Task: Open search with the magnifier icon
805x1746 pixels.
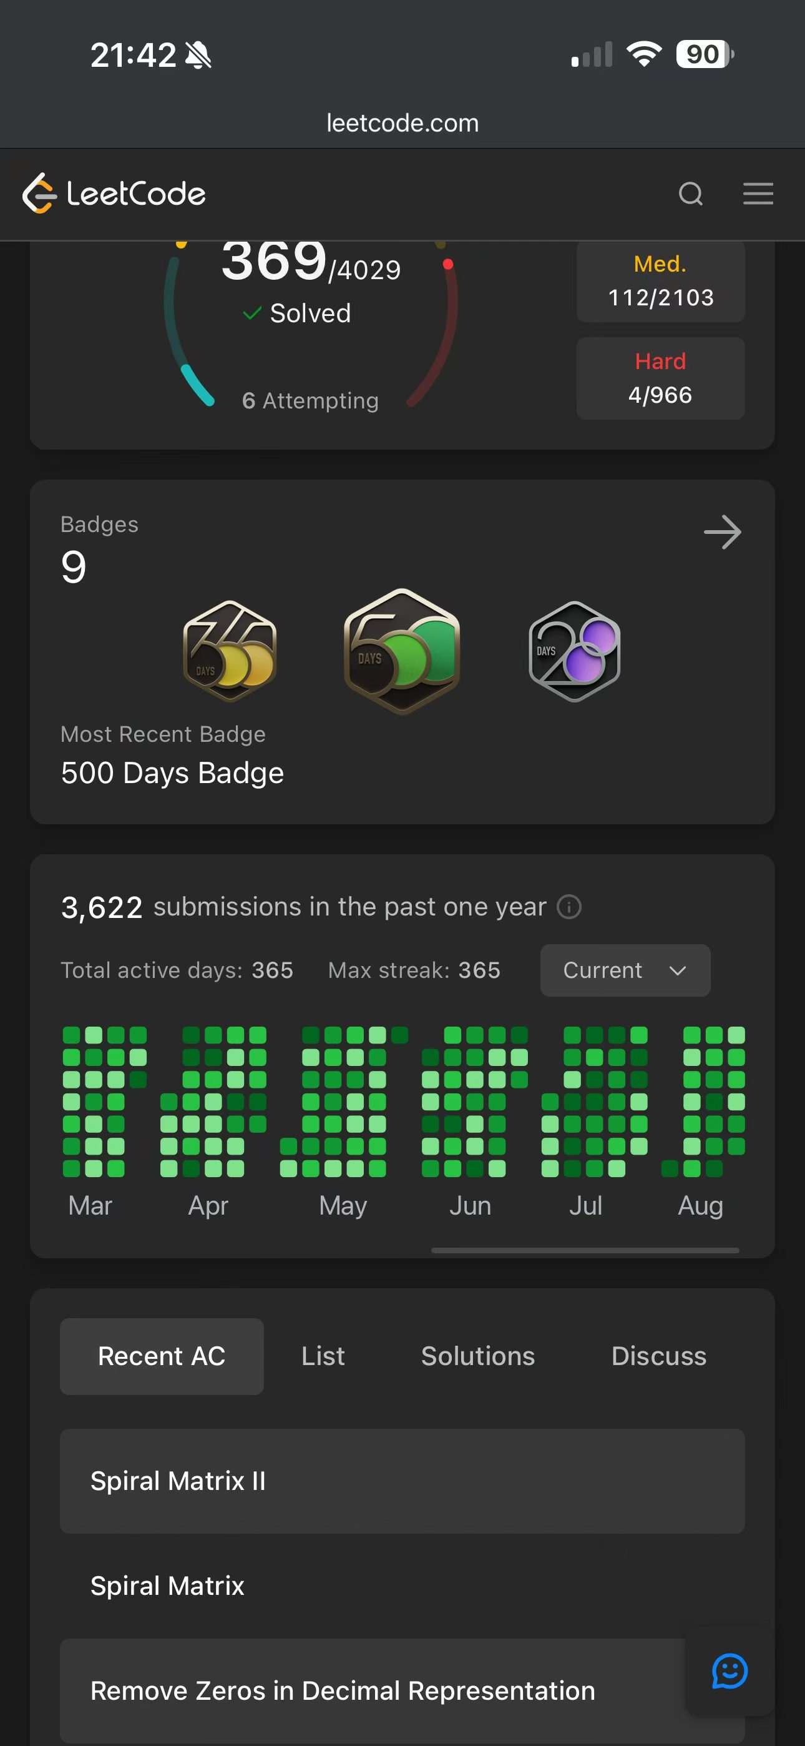Action: (x=690, y=194)
